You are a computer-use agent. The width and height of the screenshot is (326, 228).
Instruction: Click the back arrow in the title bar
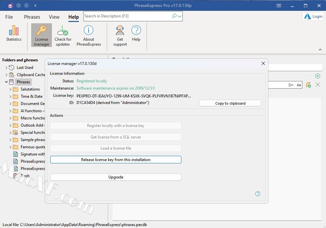click(18, 5)
